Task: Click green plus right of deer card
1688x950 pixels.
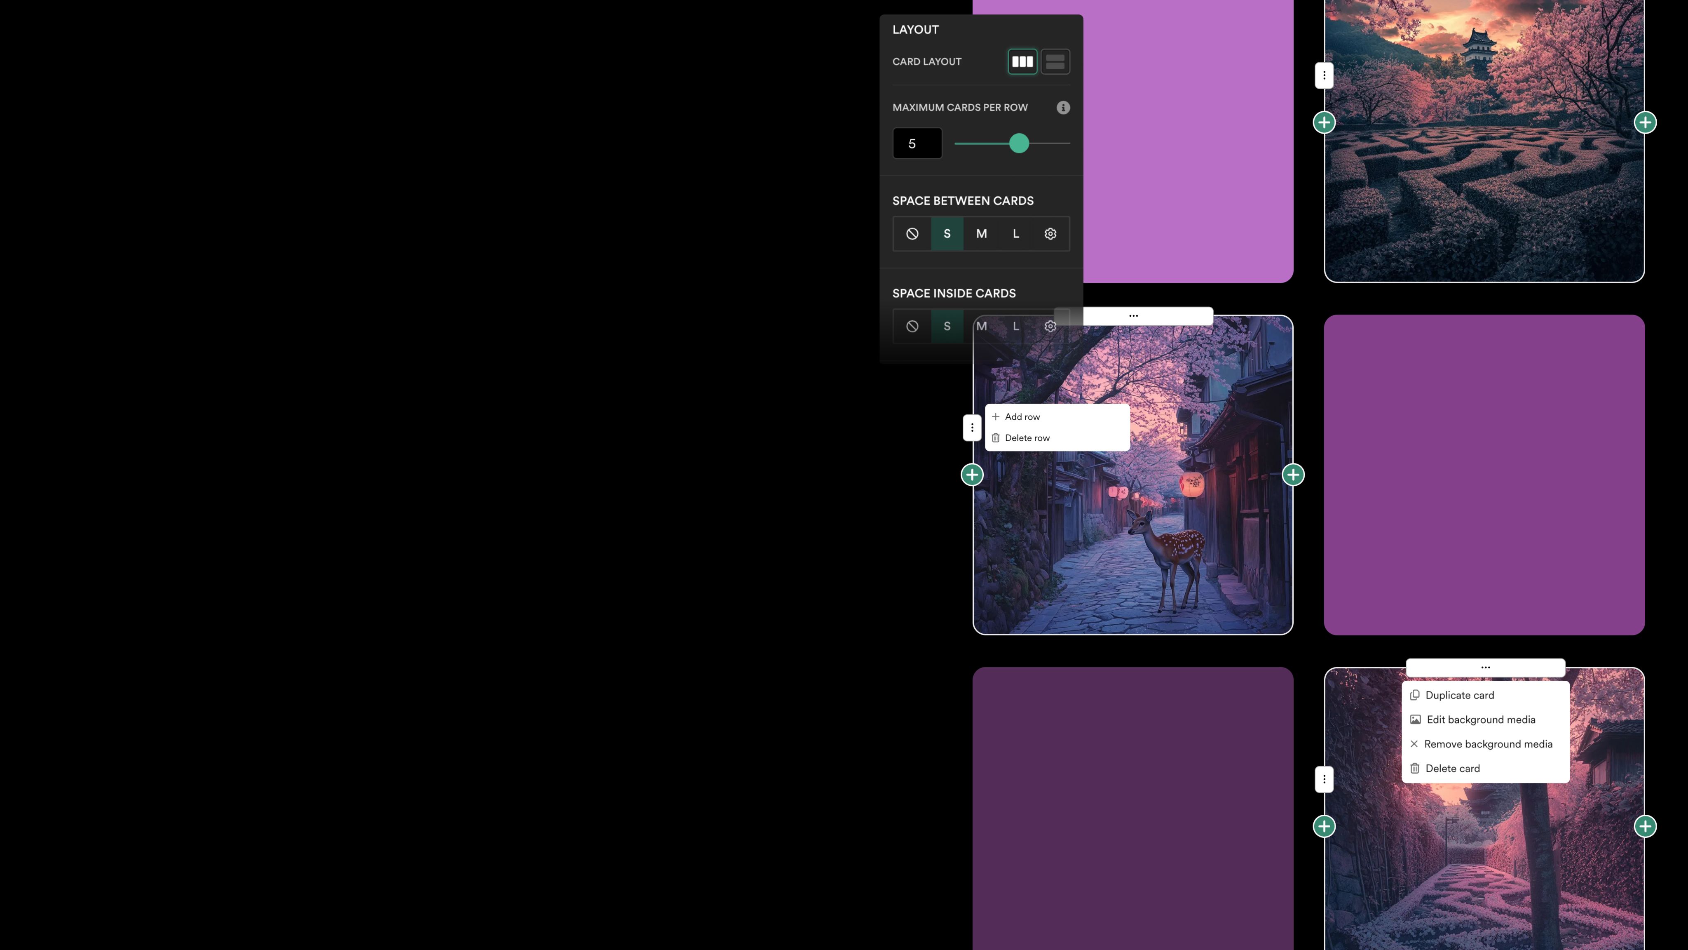Action: 1293,475
